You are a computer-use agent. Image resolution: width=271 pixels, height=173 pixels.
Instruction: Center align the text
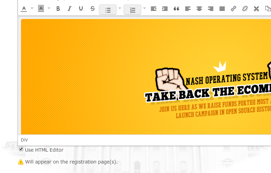click(199, 9)
